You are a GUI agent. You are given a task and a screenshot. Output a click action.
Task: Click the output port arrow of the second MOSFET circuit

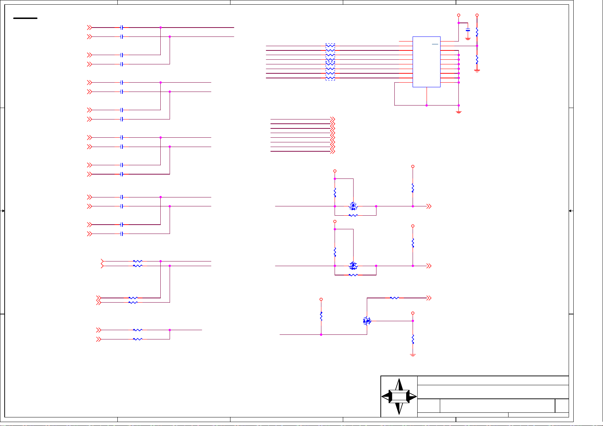point(428,266)
